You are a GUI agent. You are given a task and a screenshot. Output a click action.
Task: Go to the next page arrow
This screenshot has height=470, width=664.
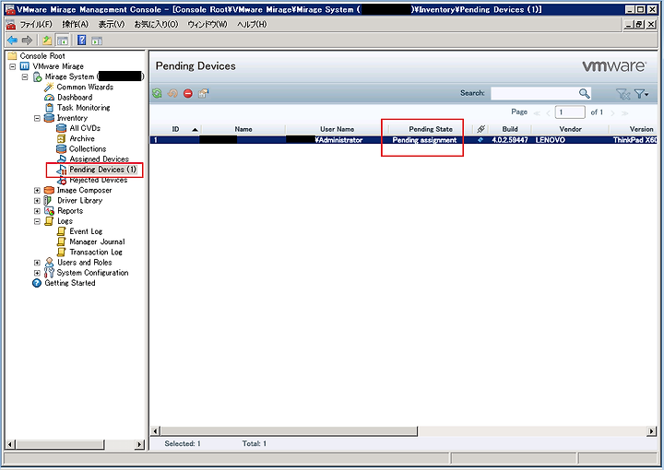(x=612, y=113)
